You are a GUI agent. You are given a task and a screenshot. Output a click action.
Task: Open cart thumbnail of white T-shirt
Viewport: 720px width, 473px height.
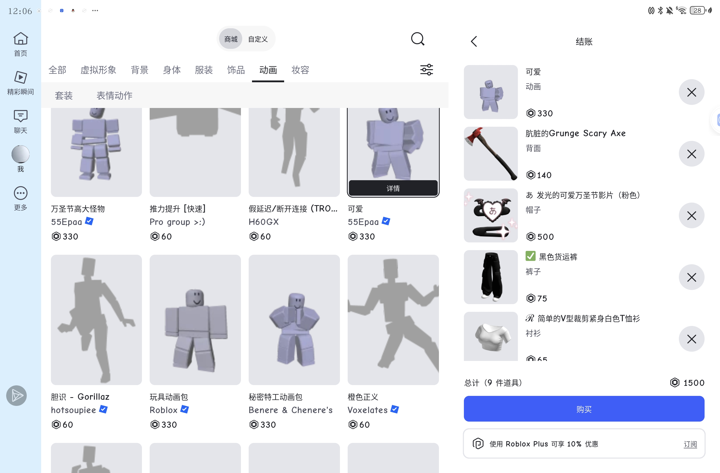point(491,336)
